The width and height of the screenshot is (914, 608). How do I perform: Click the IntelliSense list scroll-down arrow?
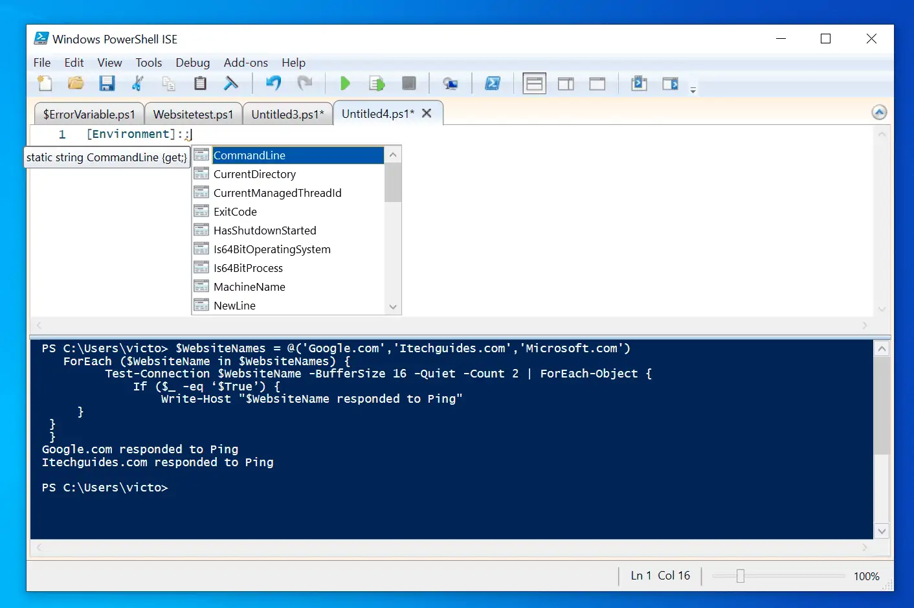pos(392,307)
